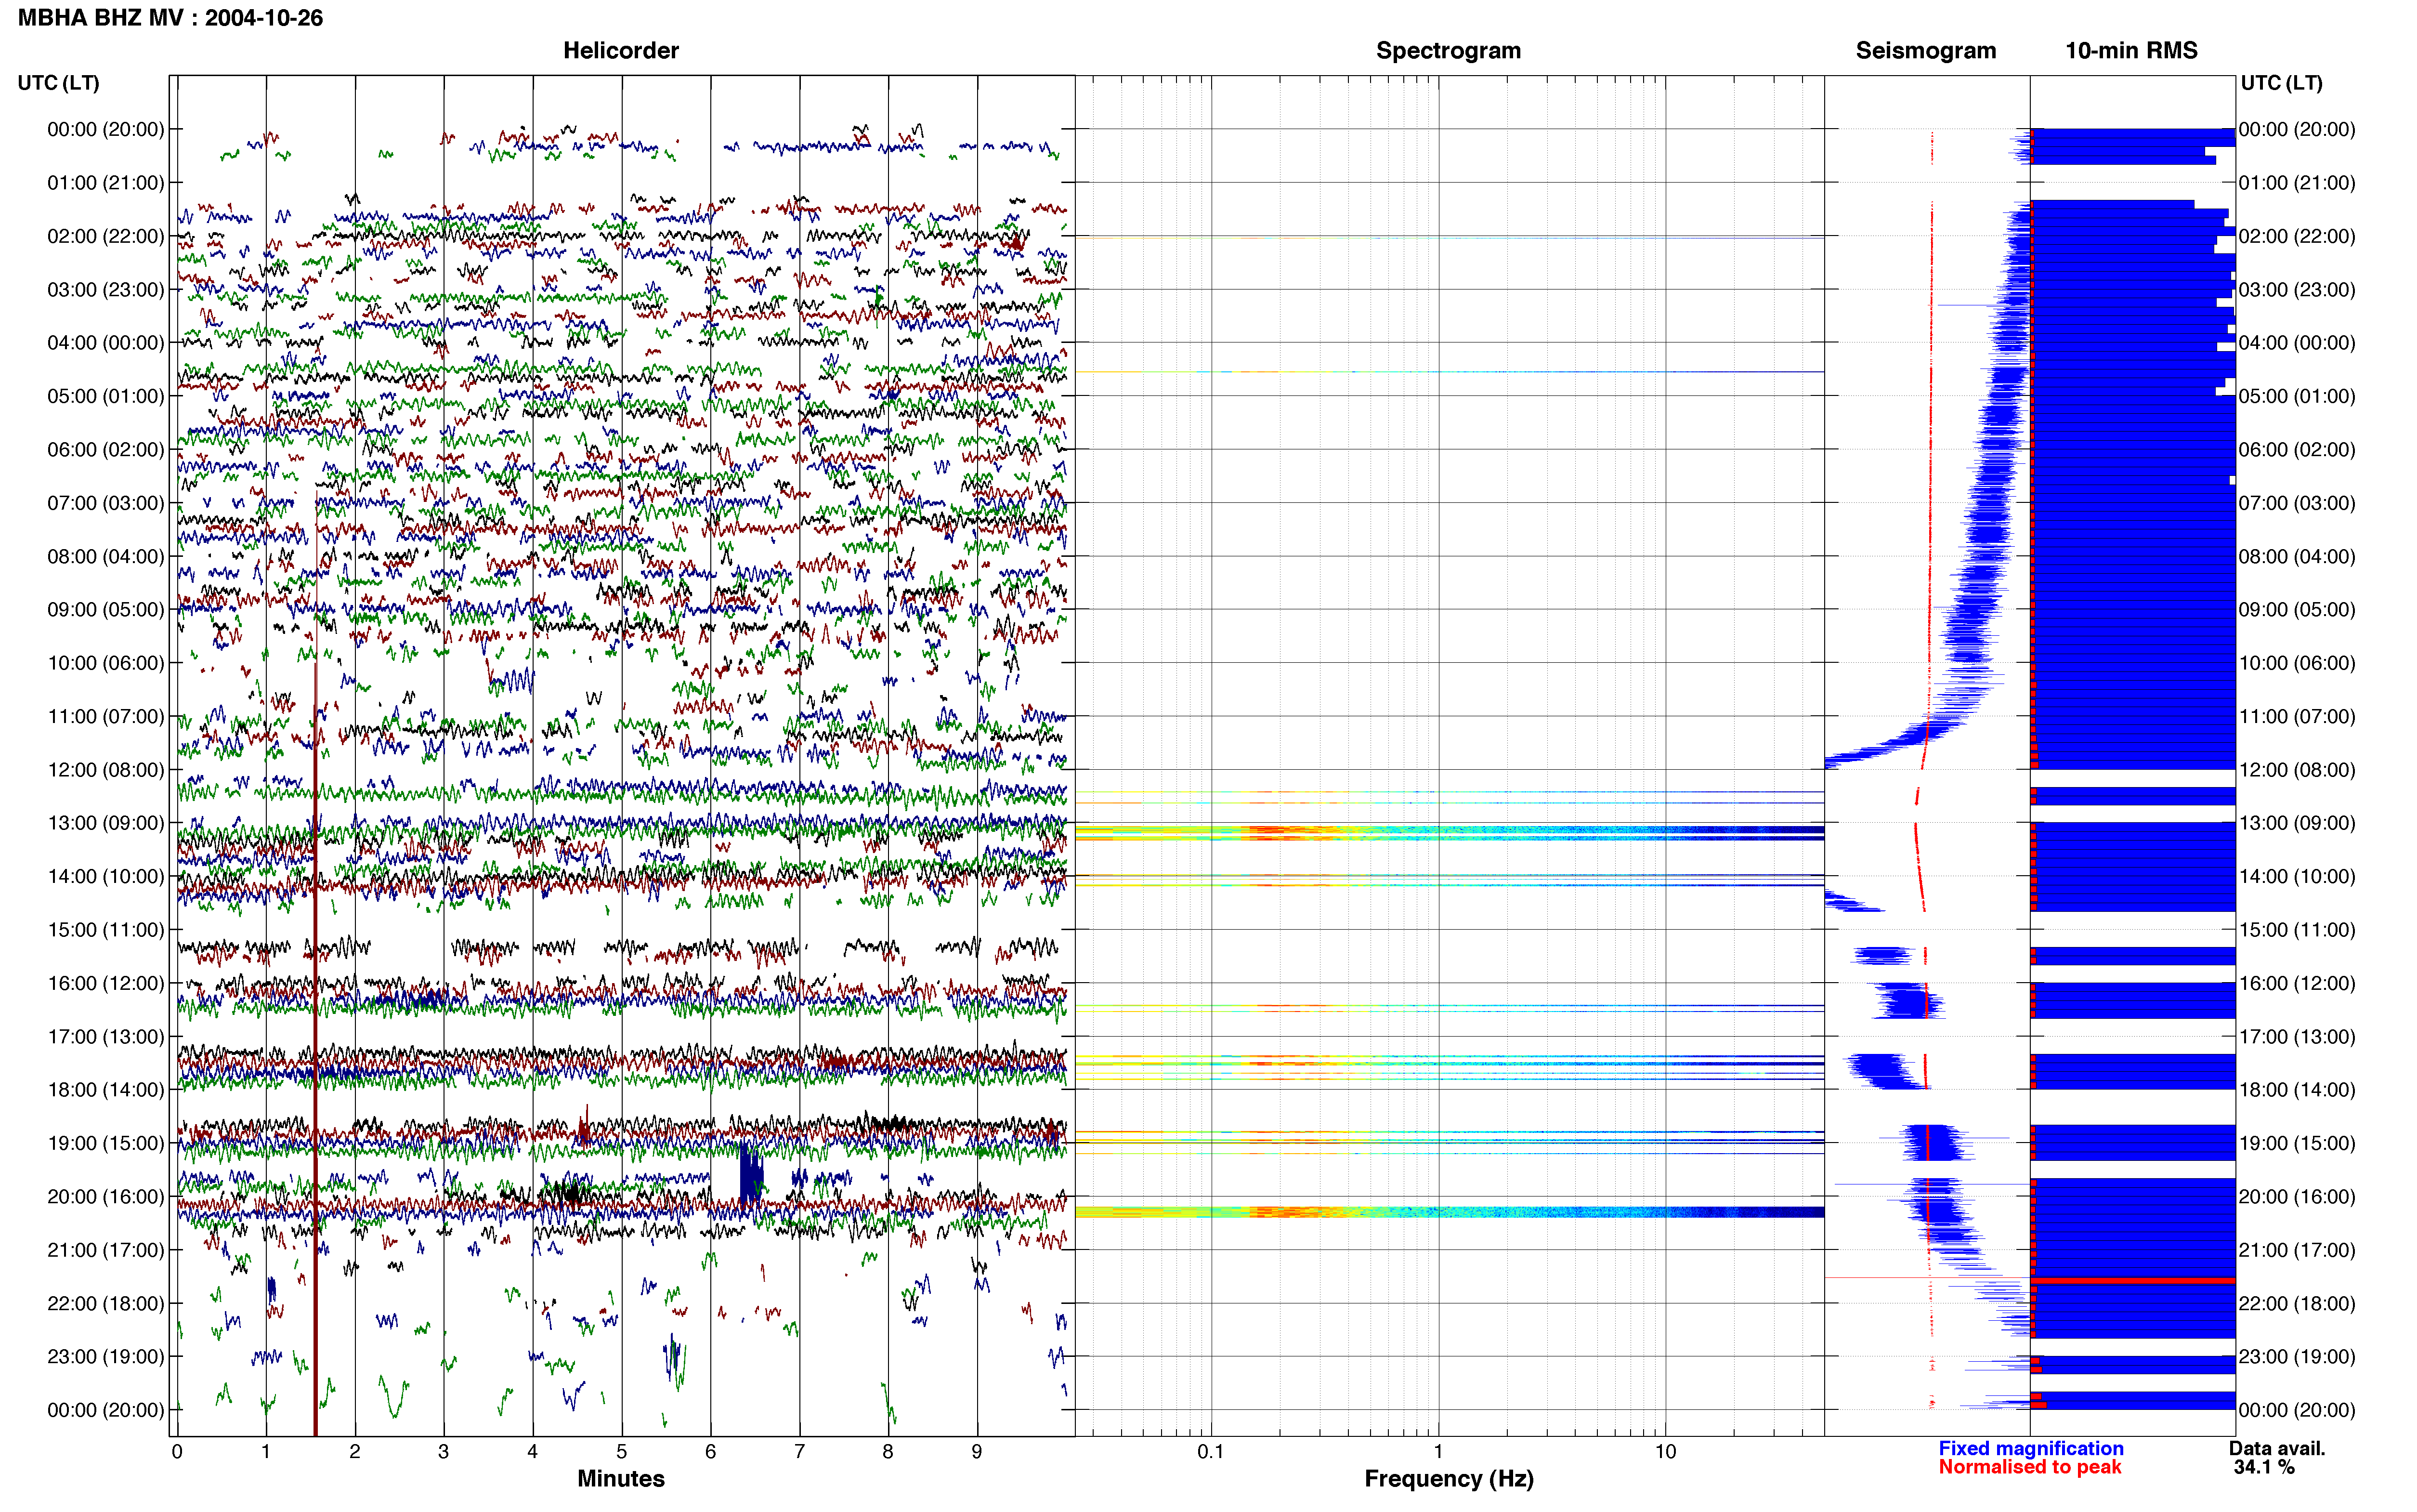Select the "34.1 %" data availability value
This screenshot has width=2417, height=1512.
2264,1467
